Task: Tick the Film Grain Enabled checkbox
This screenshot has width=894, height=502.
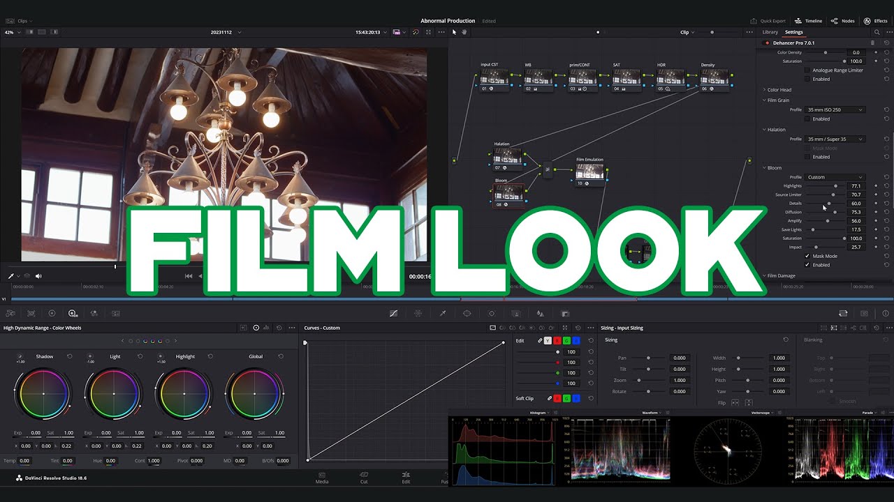Action: [807, 119]
